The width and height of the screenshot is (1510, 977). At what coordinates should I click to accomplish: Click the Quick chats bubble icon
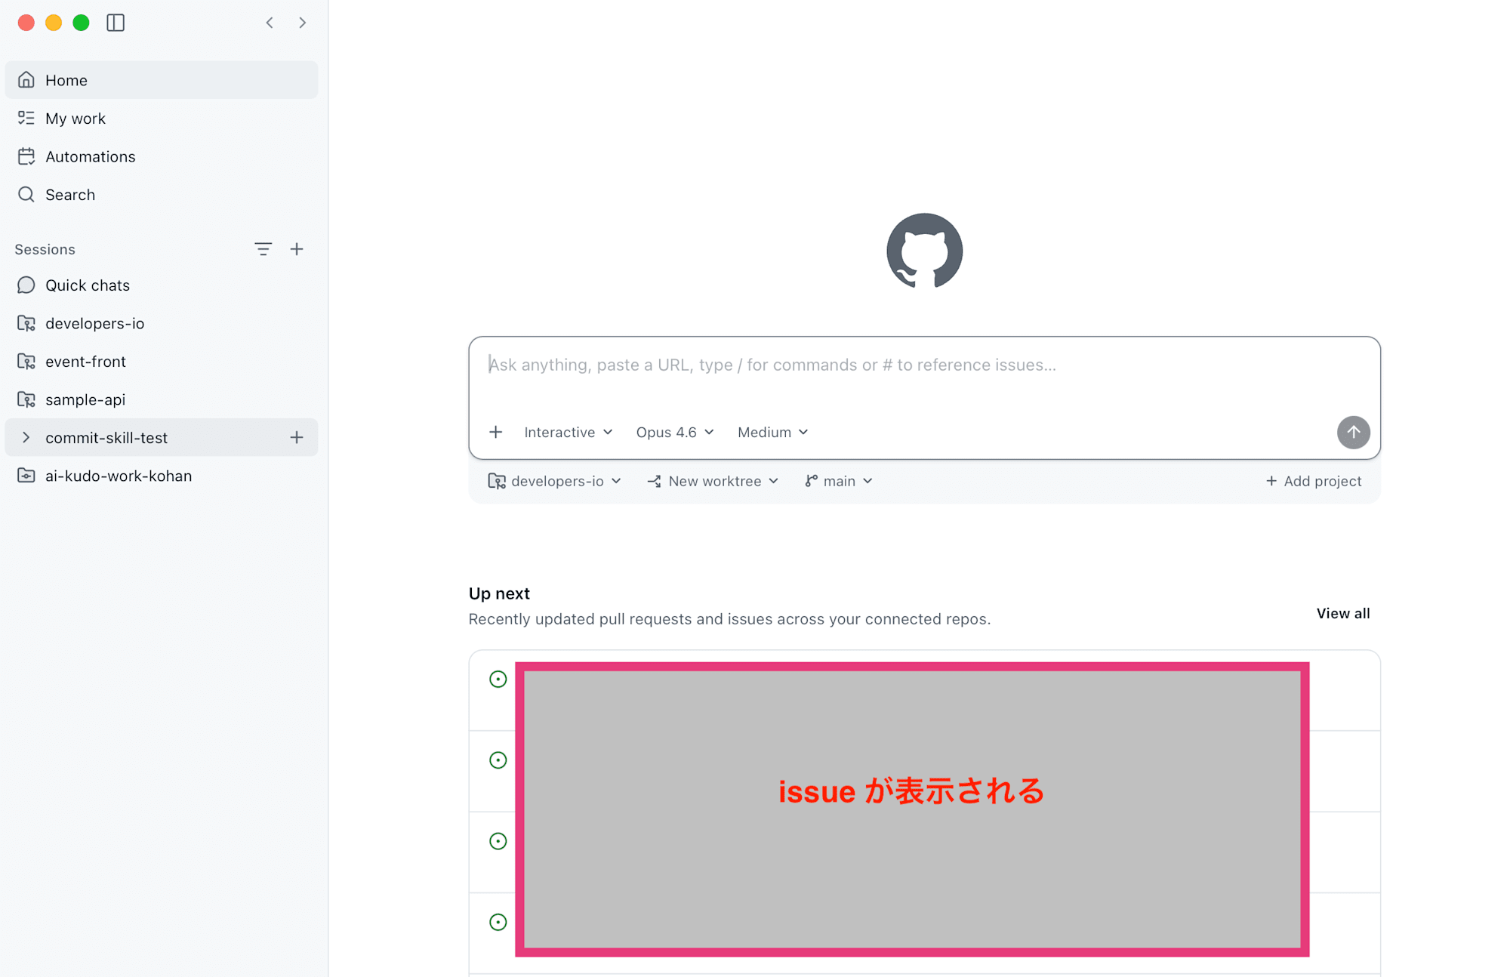(26, 285)
